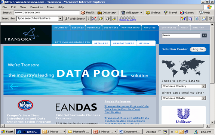The image size is (215, 135).
Task: Select the Solutions navigation tab
Action: pyautogui.click(x=61, y=28)
